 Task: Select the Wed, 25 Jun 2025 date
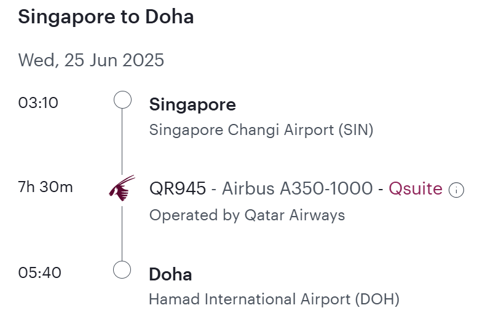click(x=91, y=60)
